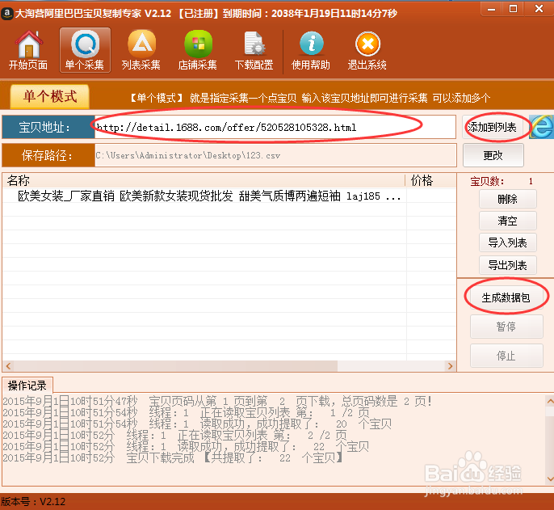Click the 名称 column header
This screenshot has width=554, height=510.
click(204, 180)
